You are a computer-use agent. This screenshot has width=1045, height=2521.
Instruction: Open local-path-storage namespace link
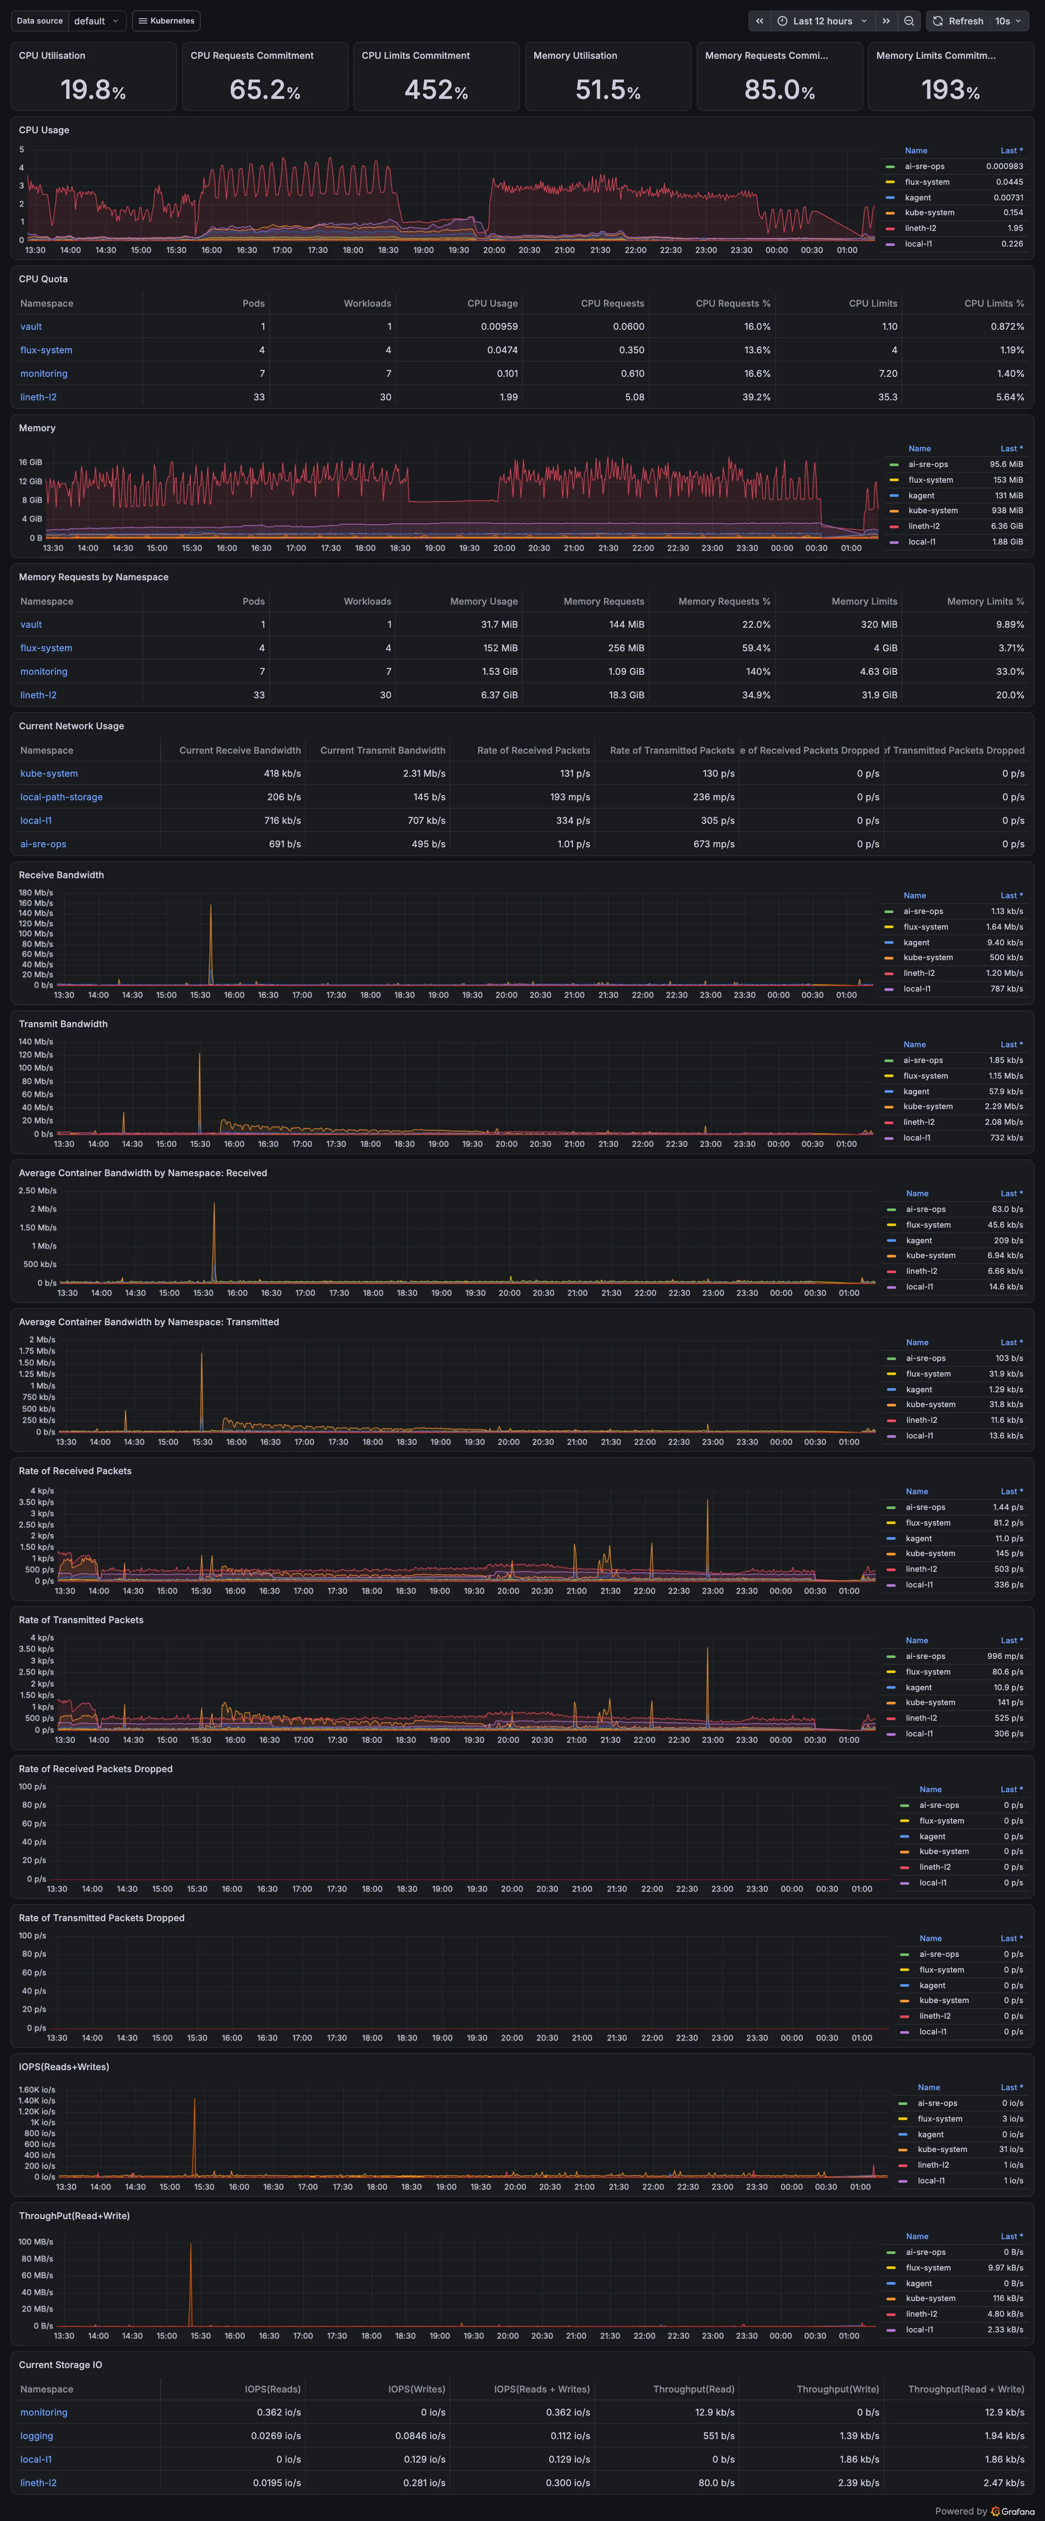click(x=62, y=797)
